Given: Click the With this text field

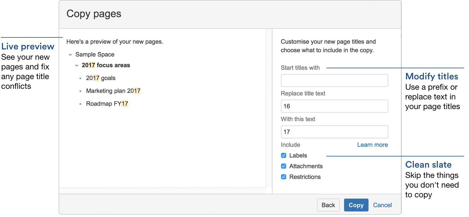Looking at the screenshot, I should [x=334, y=132].
